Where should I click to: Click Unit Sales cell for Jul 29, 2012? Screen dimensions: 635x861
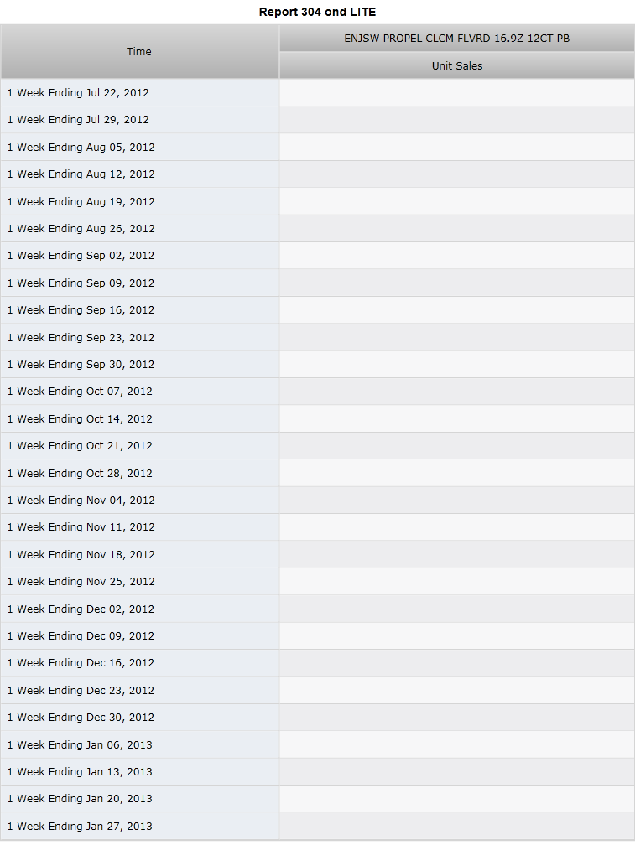457,120
